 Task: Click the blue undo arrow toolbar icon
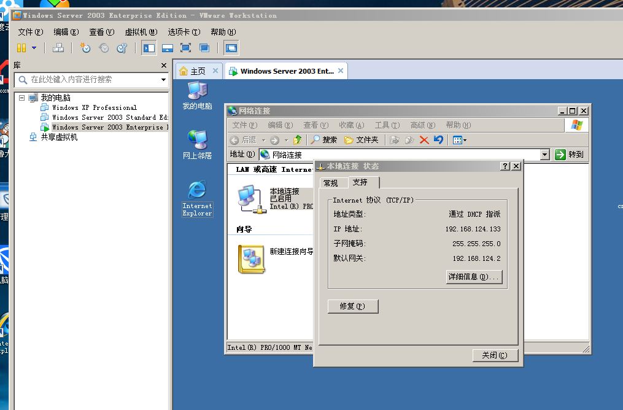(x=439, y=140)
